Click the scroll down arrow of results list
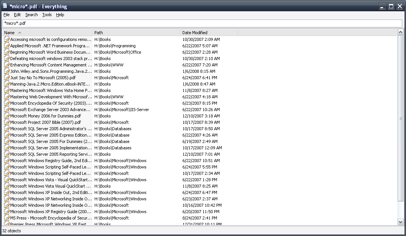406x236 pixels. pos(401,222)
